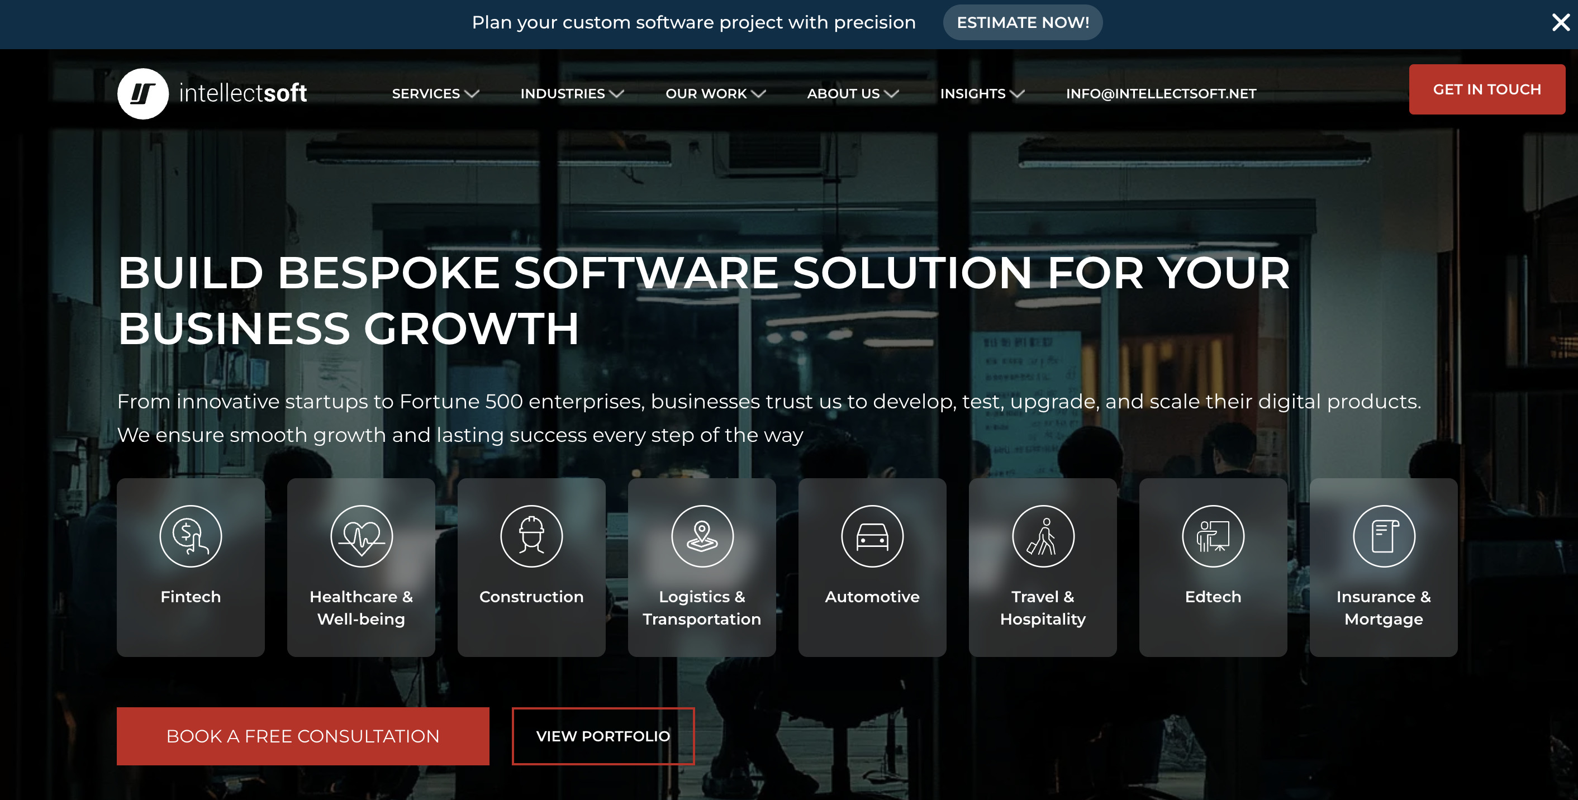Select the Healthcare heartbeat icon

click(362, 536)
